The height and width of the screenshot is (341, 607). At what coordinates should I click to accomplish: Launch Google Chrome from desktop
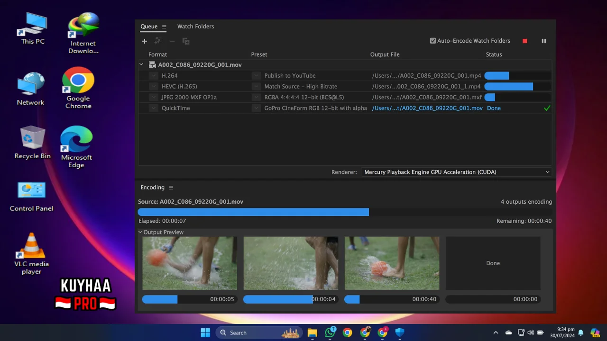[78, 88]
